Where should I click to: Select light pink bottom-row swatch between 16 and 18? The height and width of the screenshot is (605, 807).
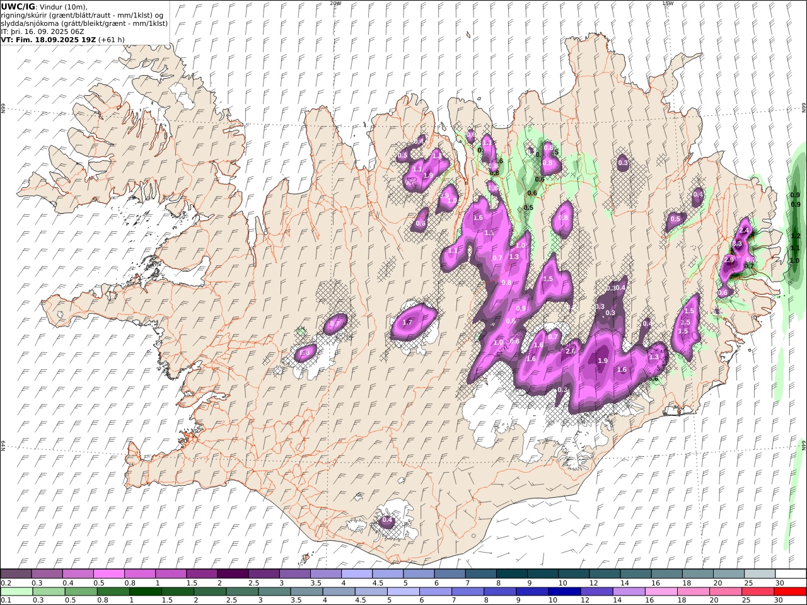point(661,592)
